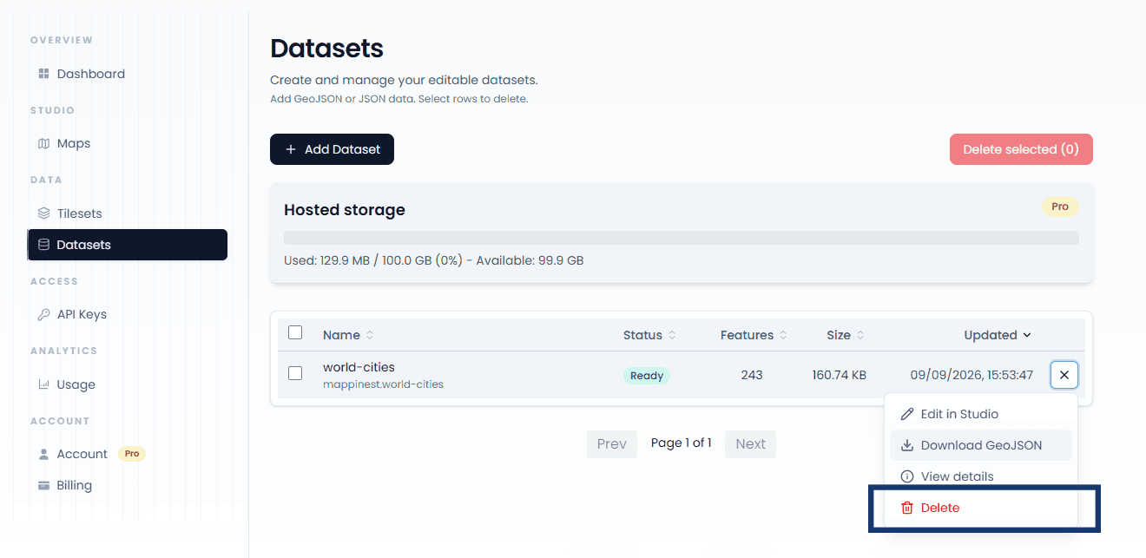Click the 243 features value
The width and height of the screenshot is (1146, 558).
click(x=752, y=375)
